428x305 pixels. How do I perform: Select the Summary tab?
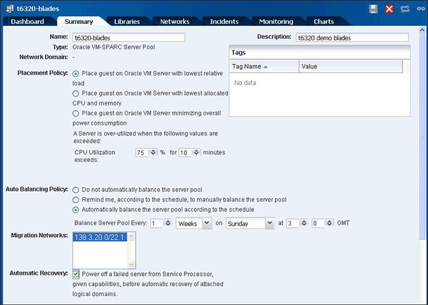point(78,22)
